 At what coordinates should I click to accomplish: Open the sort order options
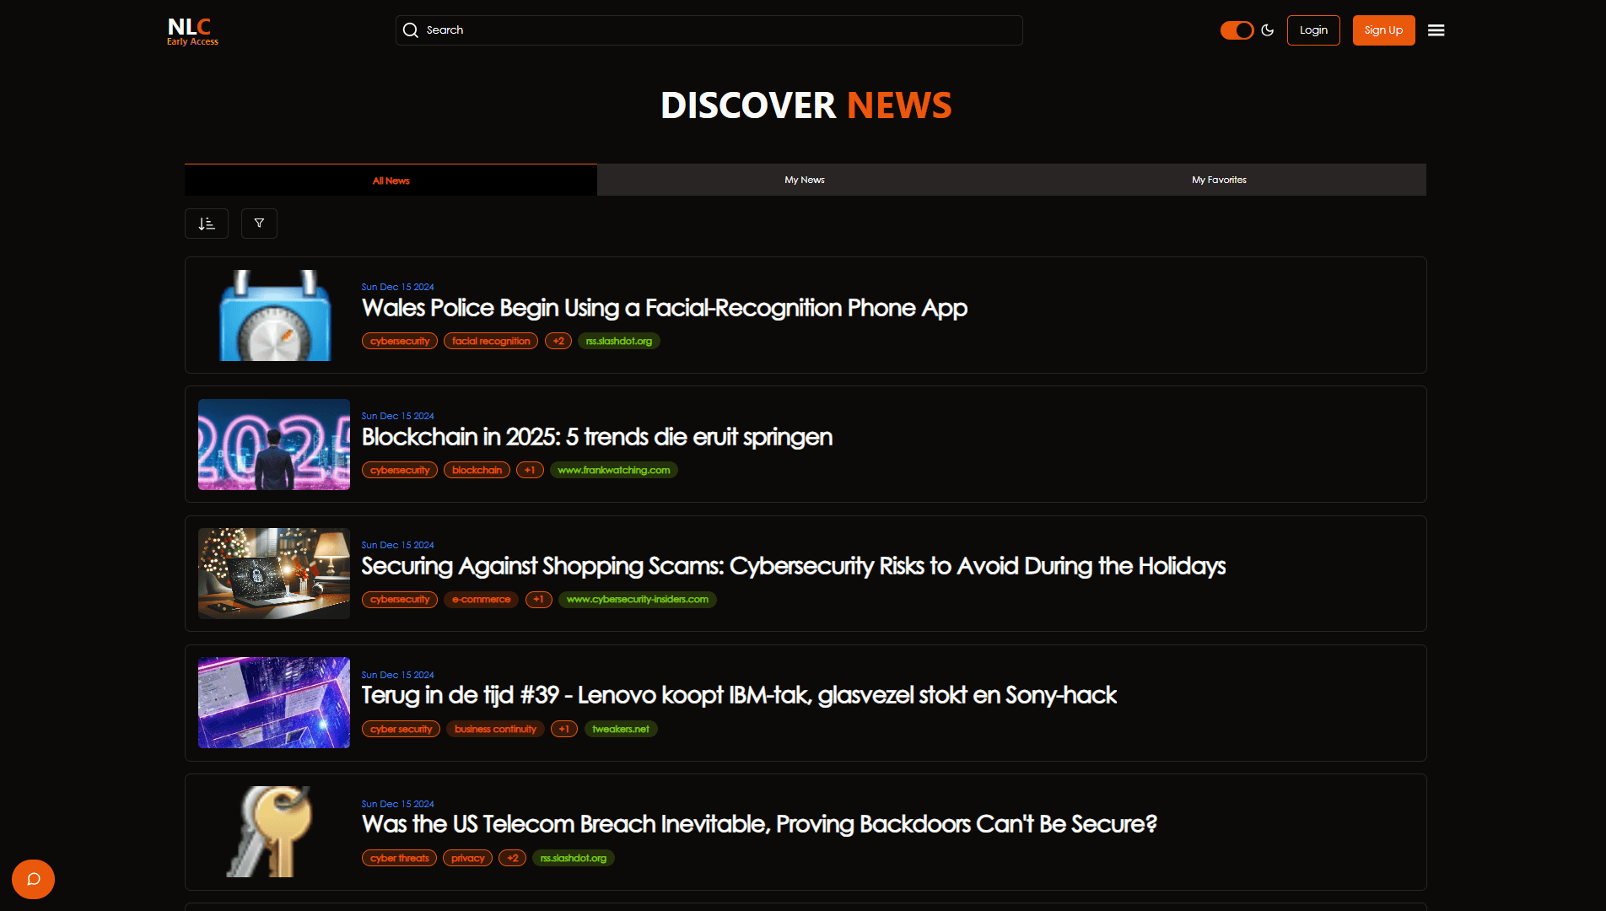tap(207, 224)
